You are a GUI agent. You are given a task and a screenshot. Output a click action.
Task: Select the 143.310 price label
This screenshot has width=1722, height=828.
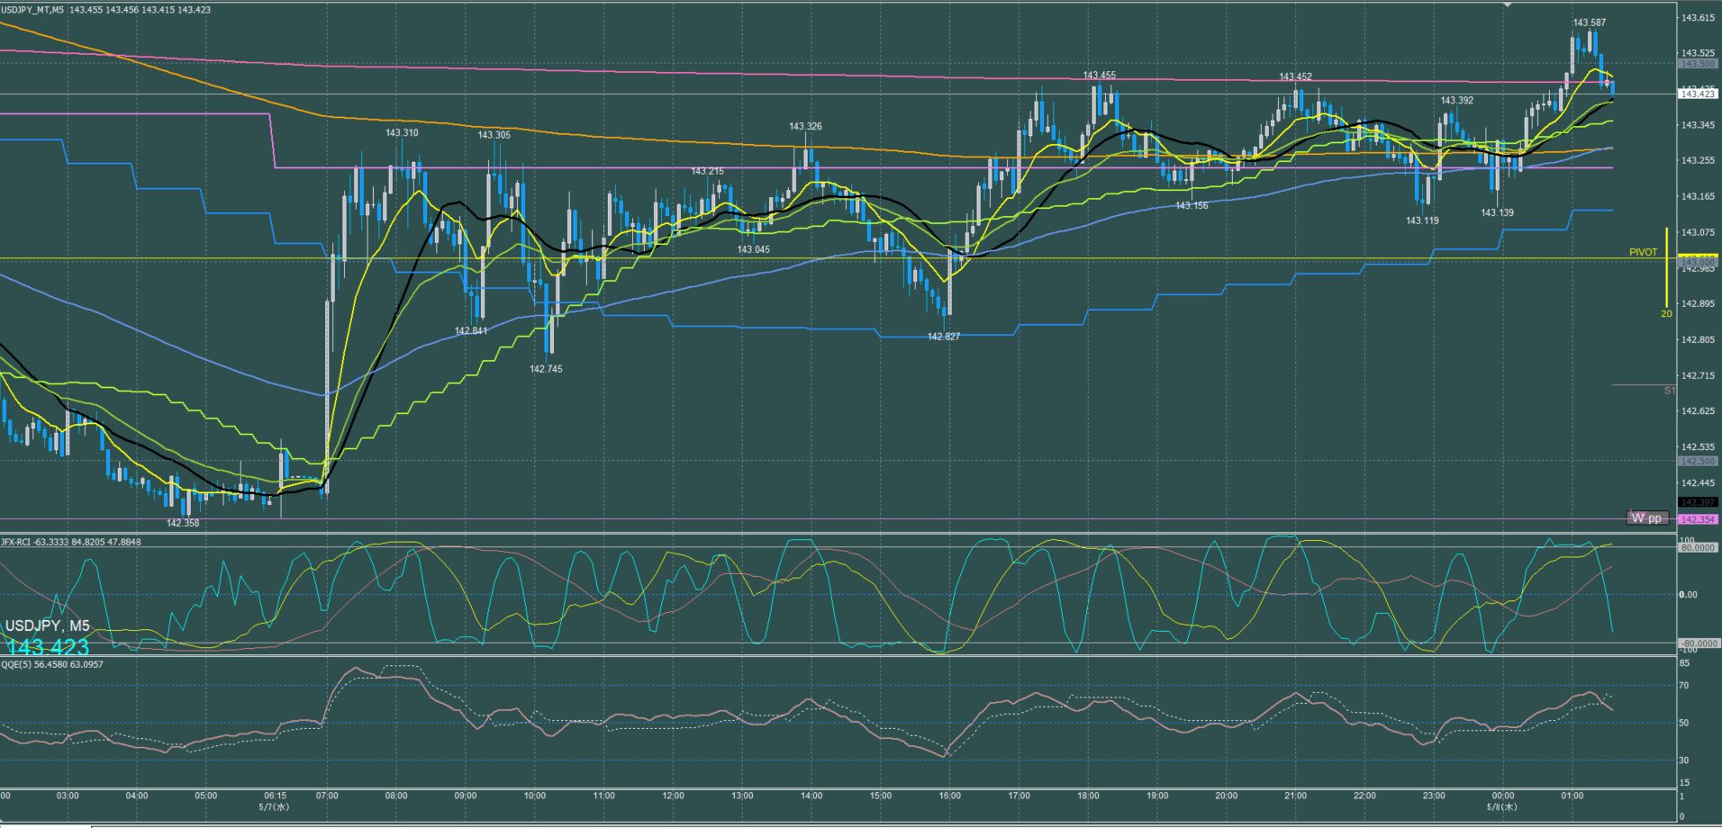click(402, 133)
